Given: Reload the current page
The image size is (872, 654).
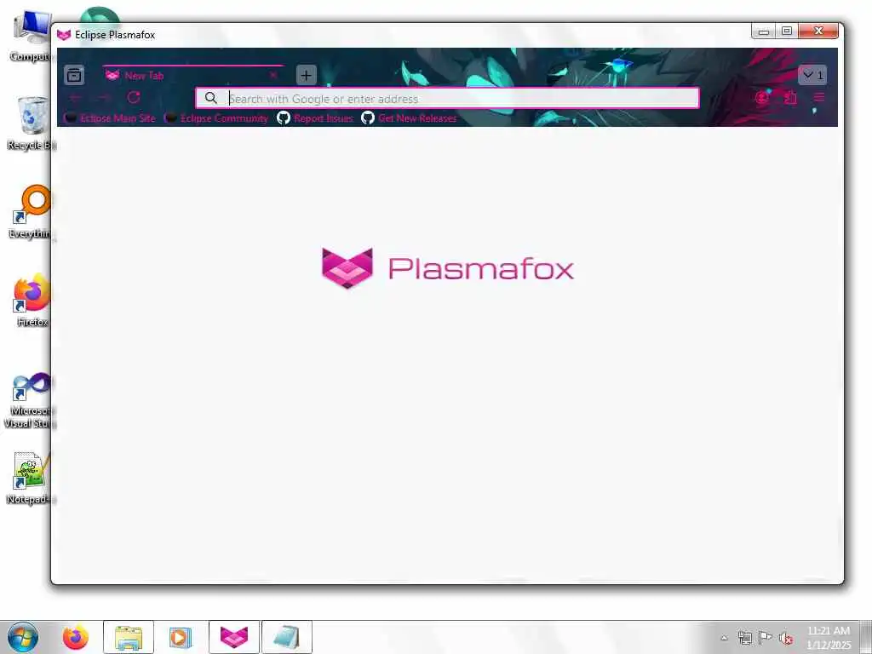Looking at the screenshot, I should (134, 98).
